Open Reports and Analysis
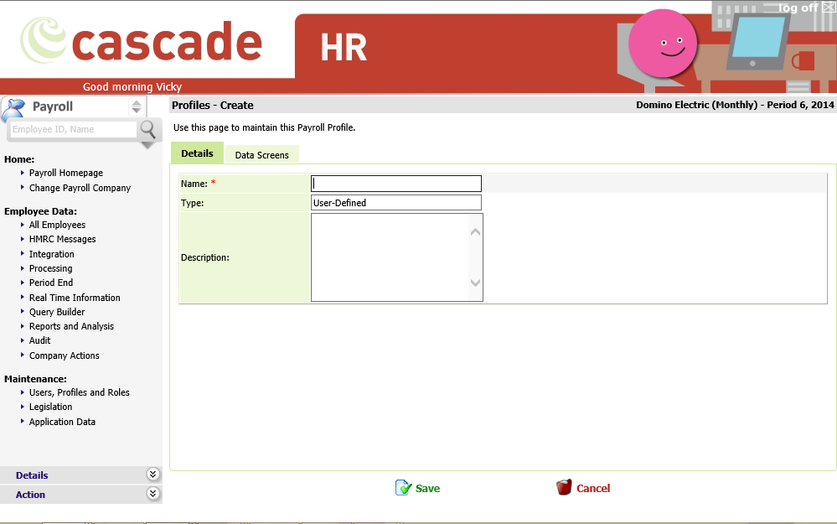This screenshot has height=524, width=837. coord(71,326)
